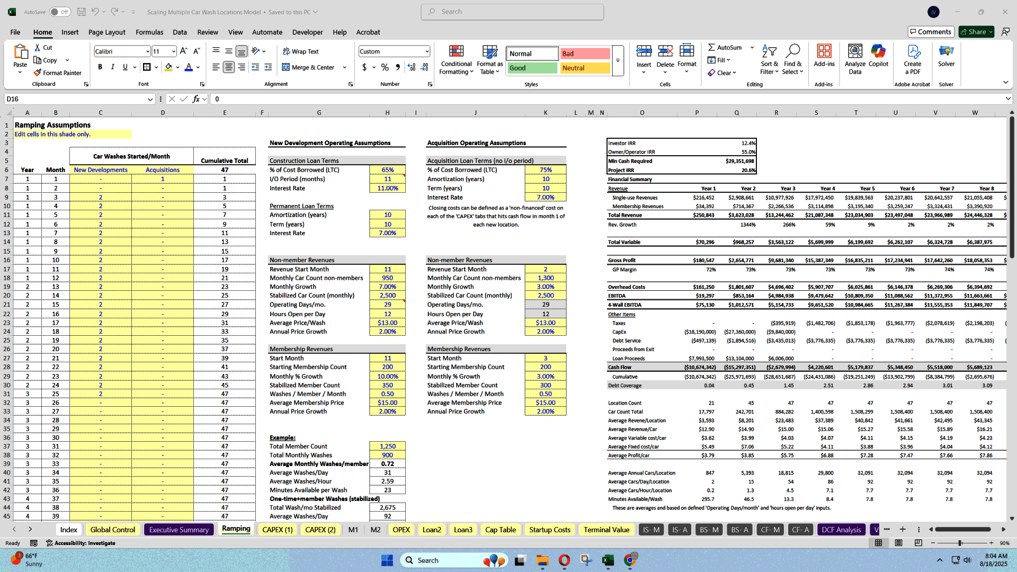1017x572 pixels.
Task: Click the Cut scissors icon
Action: pyautogui.click(x=38, y=47)
